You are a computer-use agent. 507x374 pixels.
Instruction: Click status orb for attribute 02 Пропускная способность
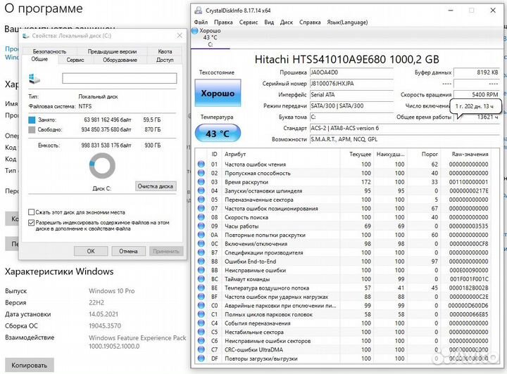pyautogui.click(x=201, y=173)
